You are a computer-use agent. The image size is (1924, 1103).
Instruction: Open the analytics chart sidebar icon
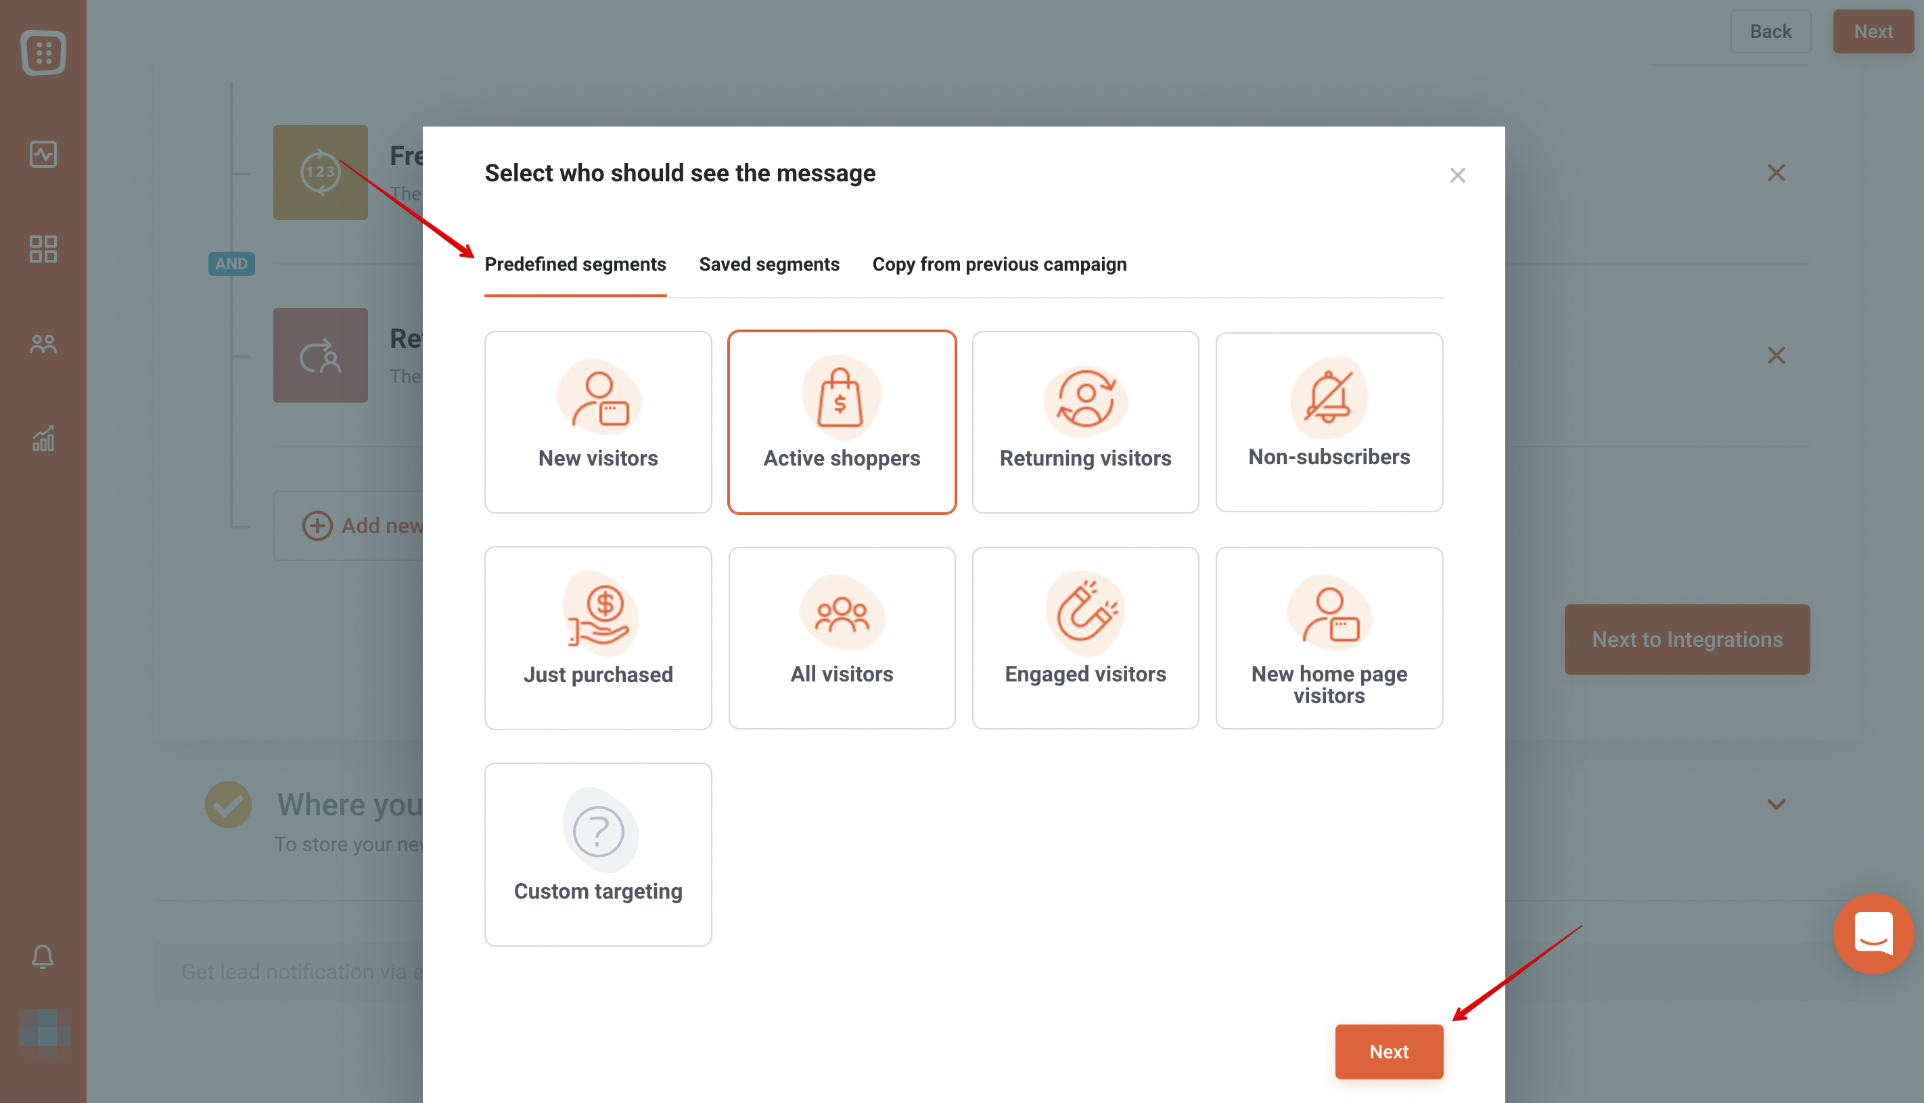43,438
